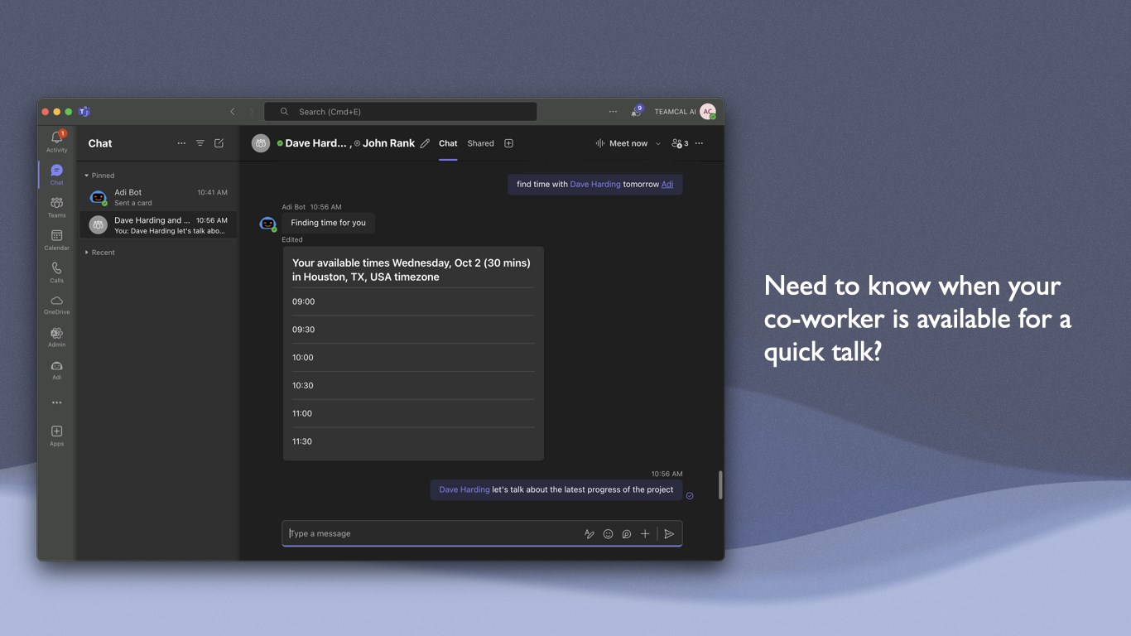1131x636 pixels.
Task: Open the Activity feed
Action: point(56,142)
